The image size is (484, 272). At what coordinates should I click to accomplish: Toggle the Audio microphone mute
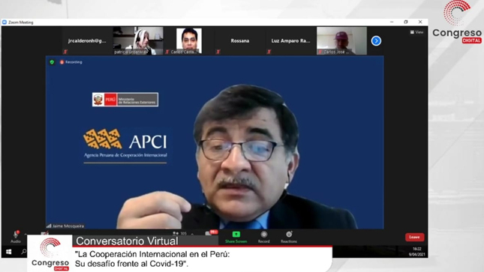coord(16,237)
